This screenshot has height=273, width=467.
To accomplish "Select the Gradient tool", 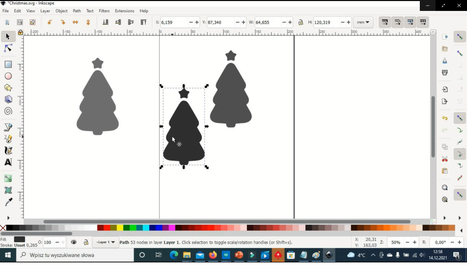I will pos(8,178).
